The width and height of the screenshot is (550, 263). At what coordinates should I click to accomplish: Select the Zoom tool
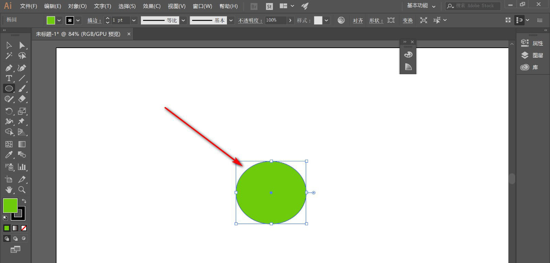tap(22, 190)
